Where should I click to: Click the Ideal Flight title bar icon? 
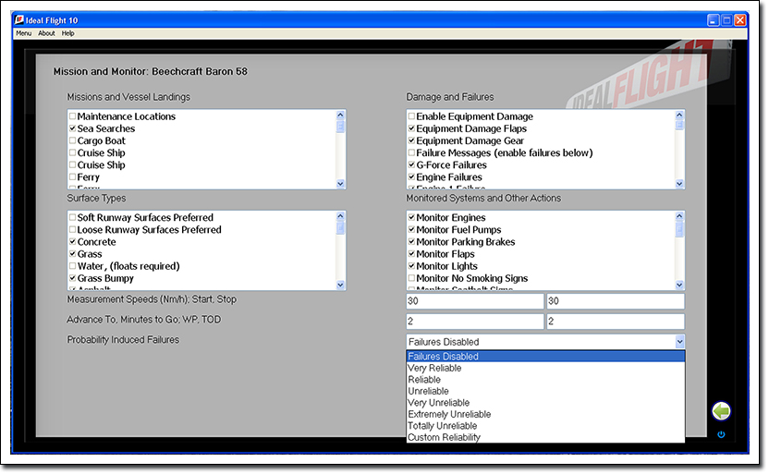coord(19,20)
